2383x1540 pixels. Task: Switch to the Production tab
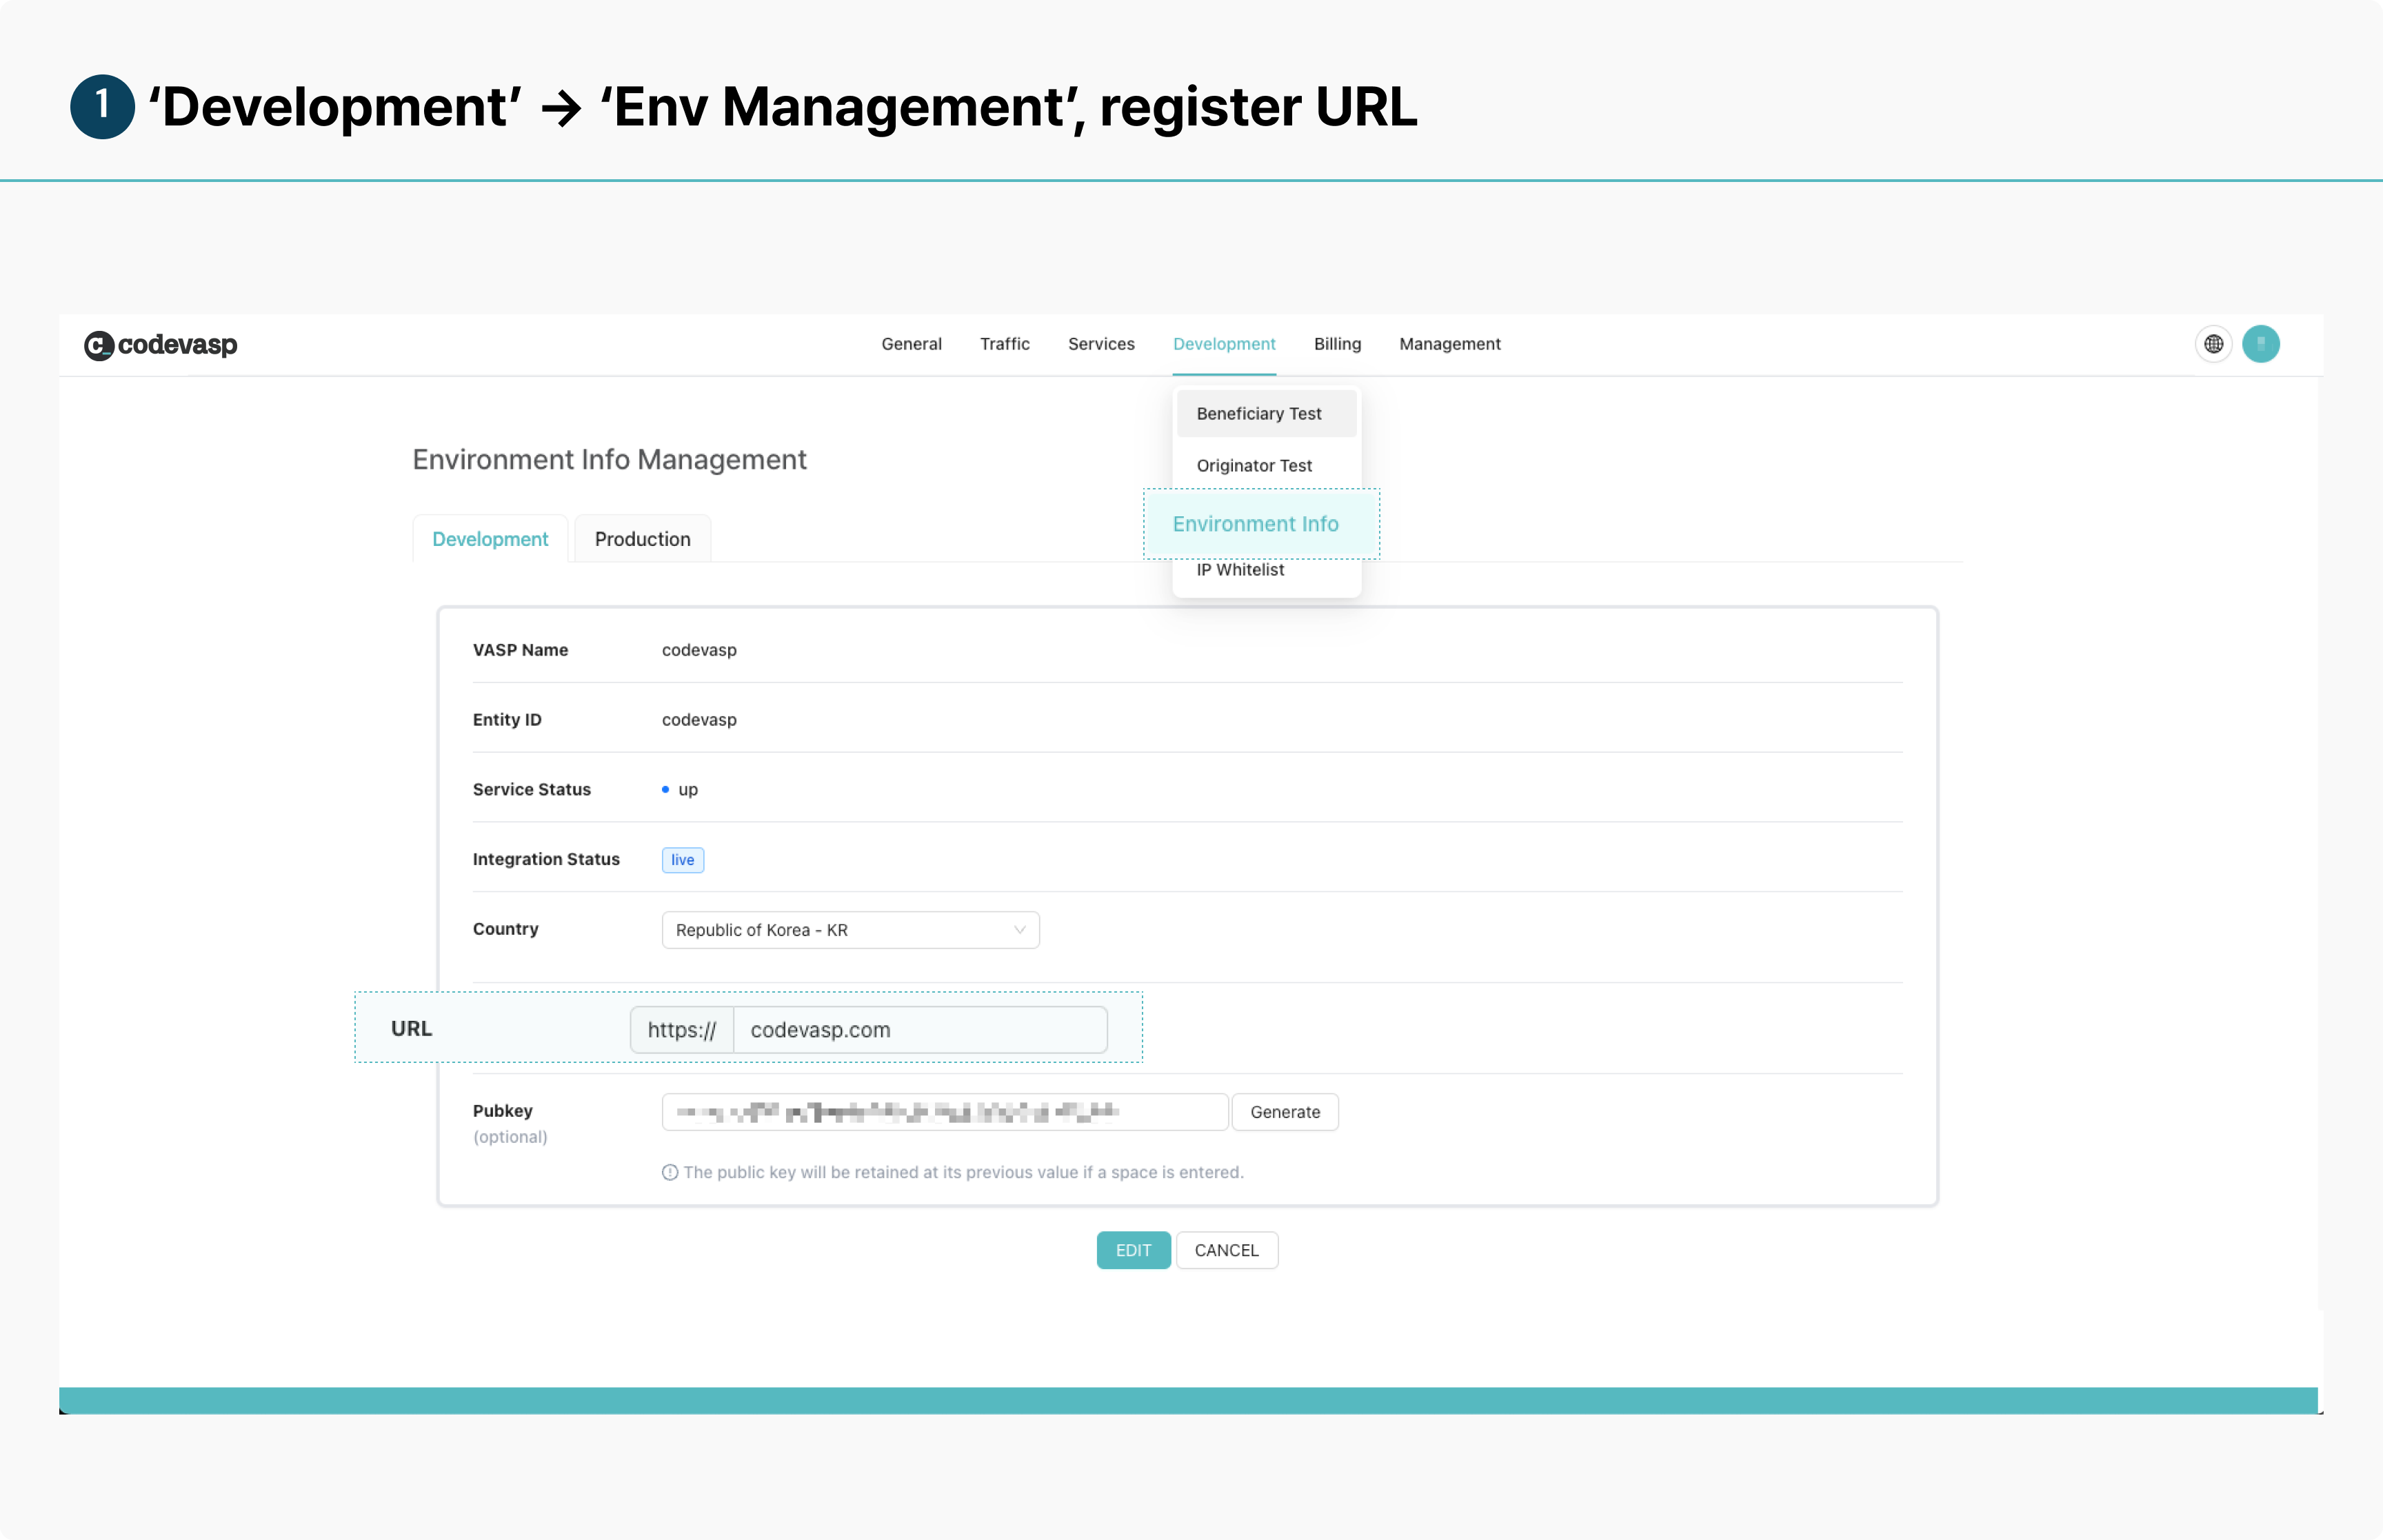(x=642, y=539)
